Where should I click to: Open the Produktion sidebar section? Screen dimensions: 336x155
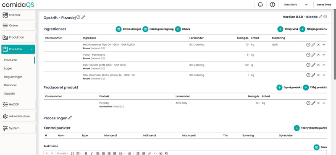pos(18,37)
